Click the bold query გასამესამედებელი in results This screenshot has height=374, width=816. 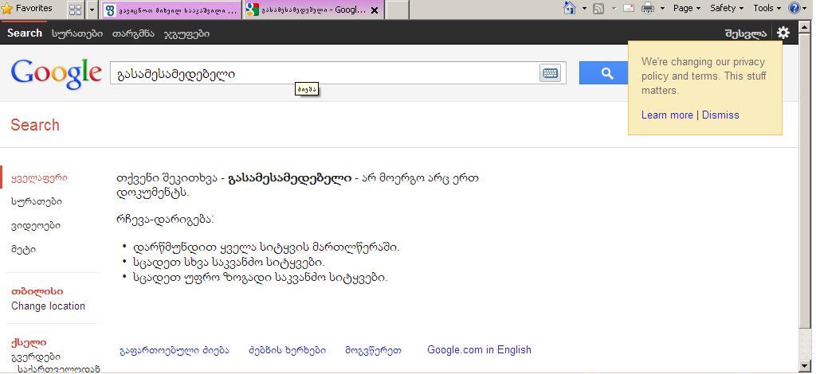pyautogui.click(x=289, y=179)
